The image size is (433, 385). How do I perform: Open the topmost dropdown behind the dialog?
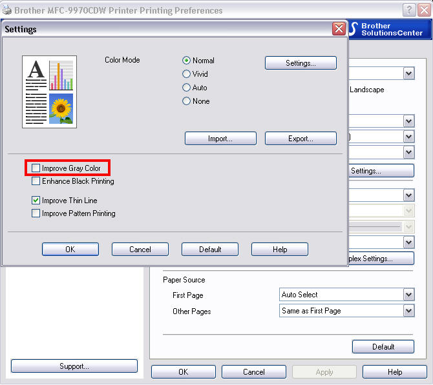408,74
